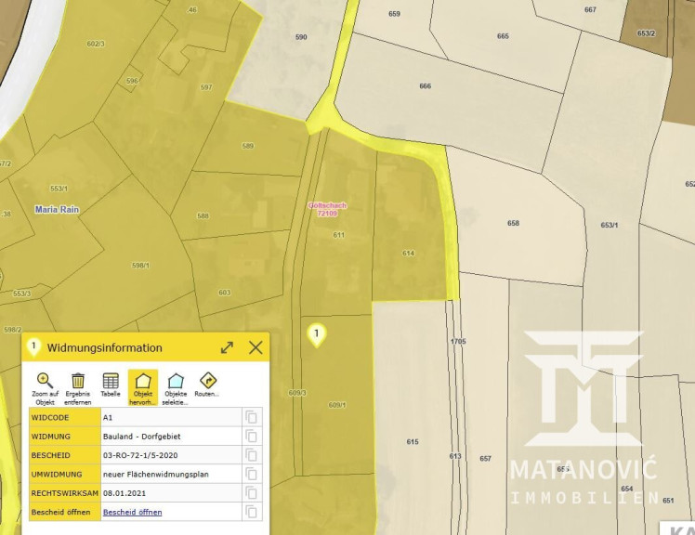Toggle Objekt hervorheben highlight tool
This screenshot has width=695, height=535.
tap(143, 381)
